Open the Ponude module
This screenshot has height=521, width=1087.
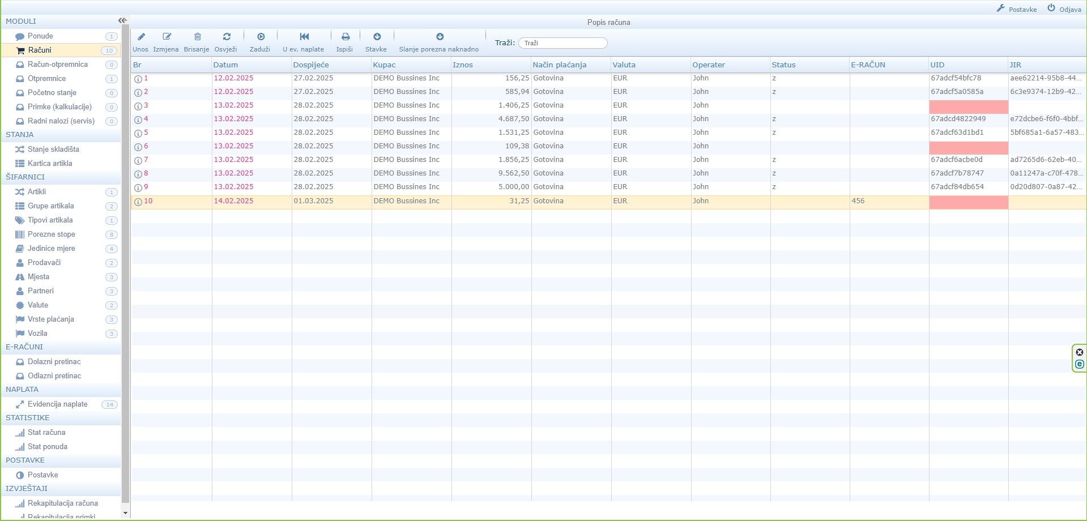point(40,36)
